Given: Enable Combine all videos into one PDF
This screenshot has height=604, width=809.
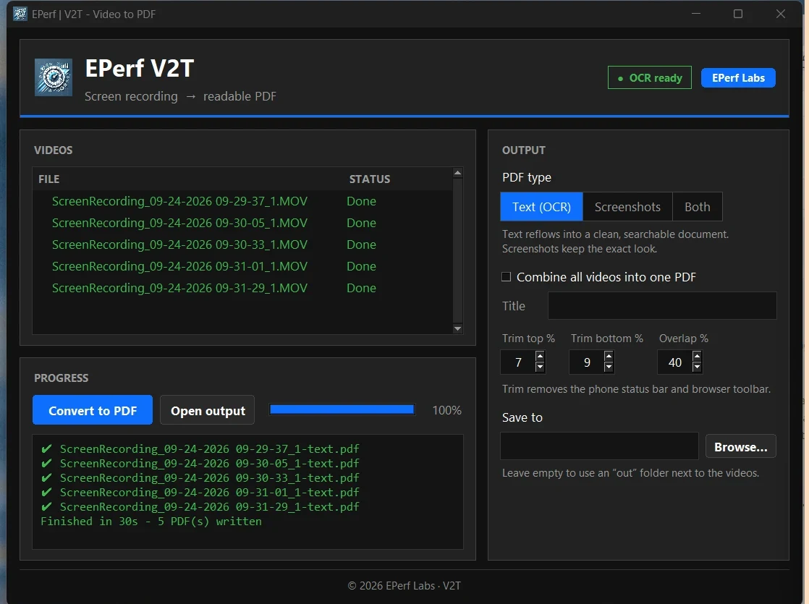Looking at the screenshot, I should coord(506,277).
